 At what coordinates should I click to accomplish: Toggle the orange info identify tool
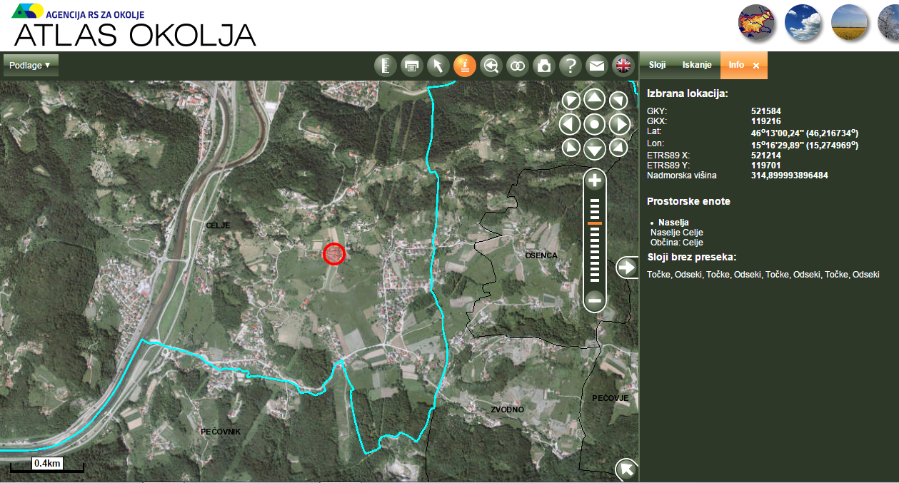pyautogui.click(x=464, y=66)
